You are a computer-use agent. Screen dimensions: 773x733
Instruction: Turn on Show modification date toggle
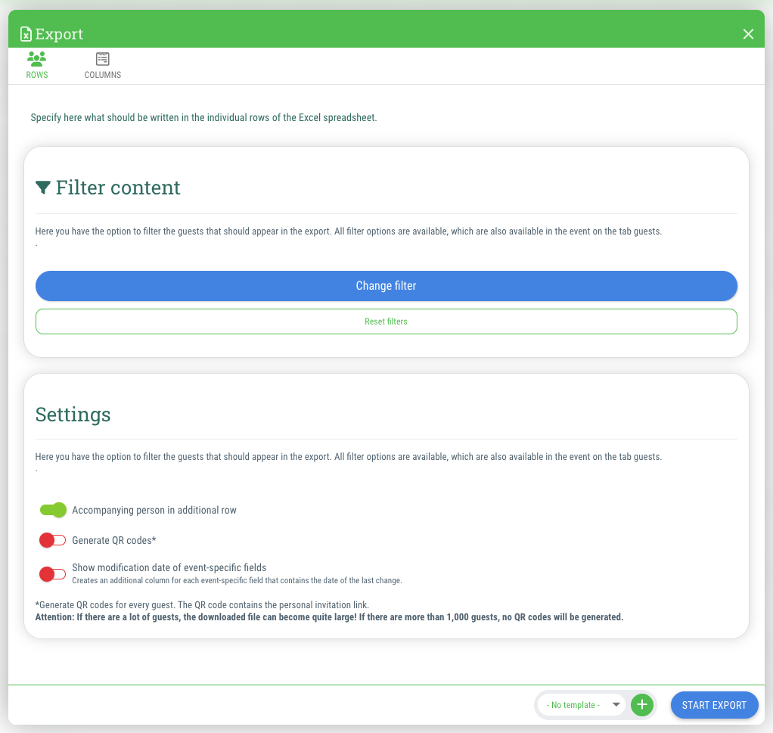[53, 574]
